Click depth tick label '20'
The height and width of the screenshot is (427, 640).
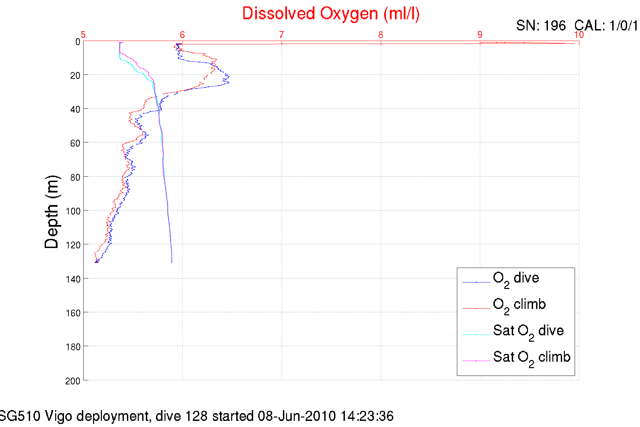75,76
